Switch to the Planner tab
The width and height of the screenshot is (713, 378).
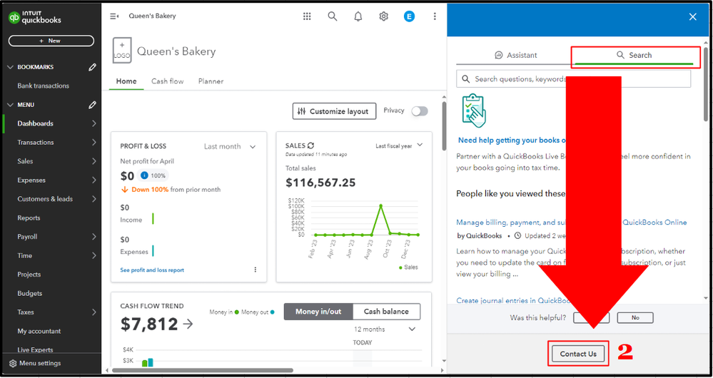(x=211, y=81)
